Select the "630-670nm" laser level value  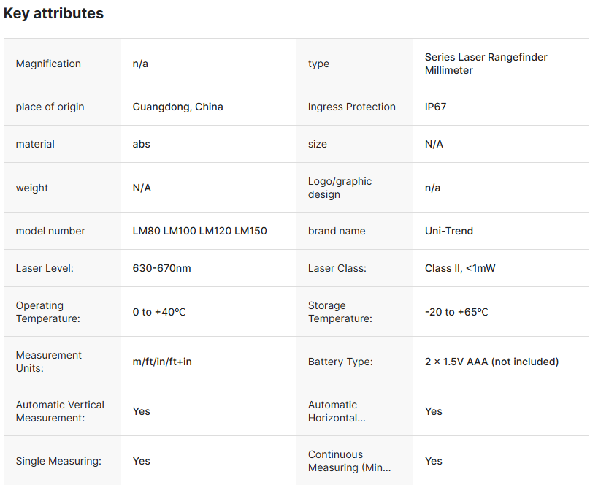pyautogui.click(x=161, y=268)
